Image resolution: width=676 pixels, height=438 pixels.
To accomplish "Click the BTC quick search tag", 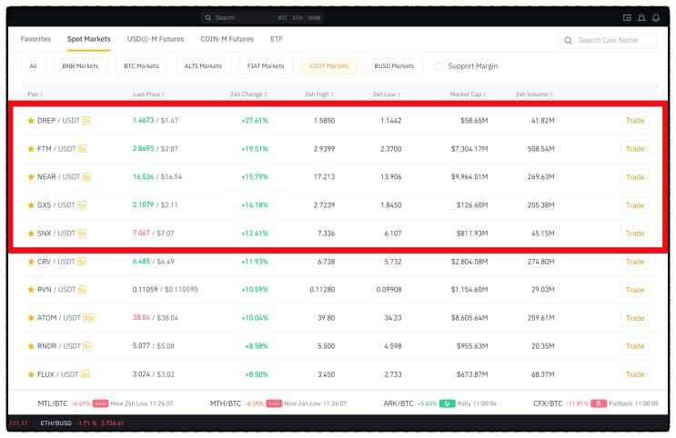I will click(x=282, y=17).
